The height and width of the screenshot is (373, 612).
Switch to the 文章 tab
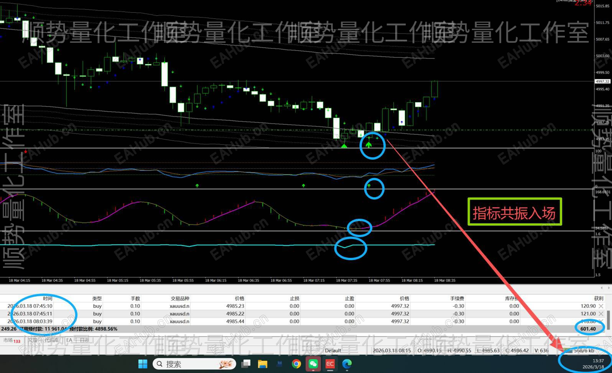point(32,340)
